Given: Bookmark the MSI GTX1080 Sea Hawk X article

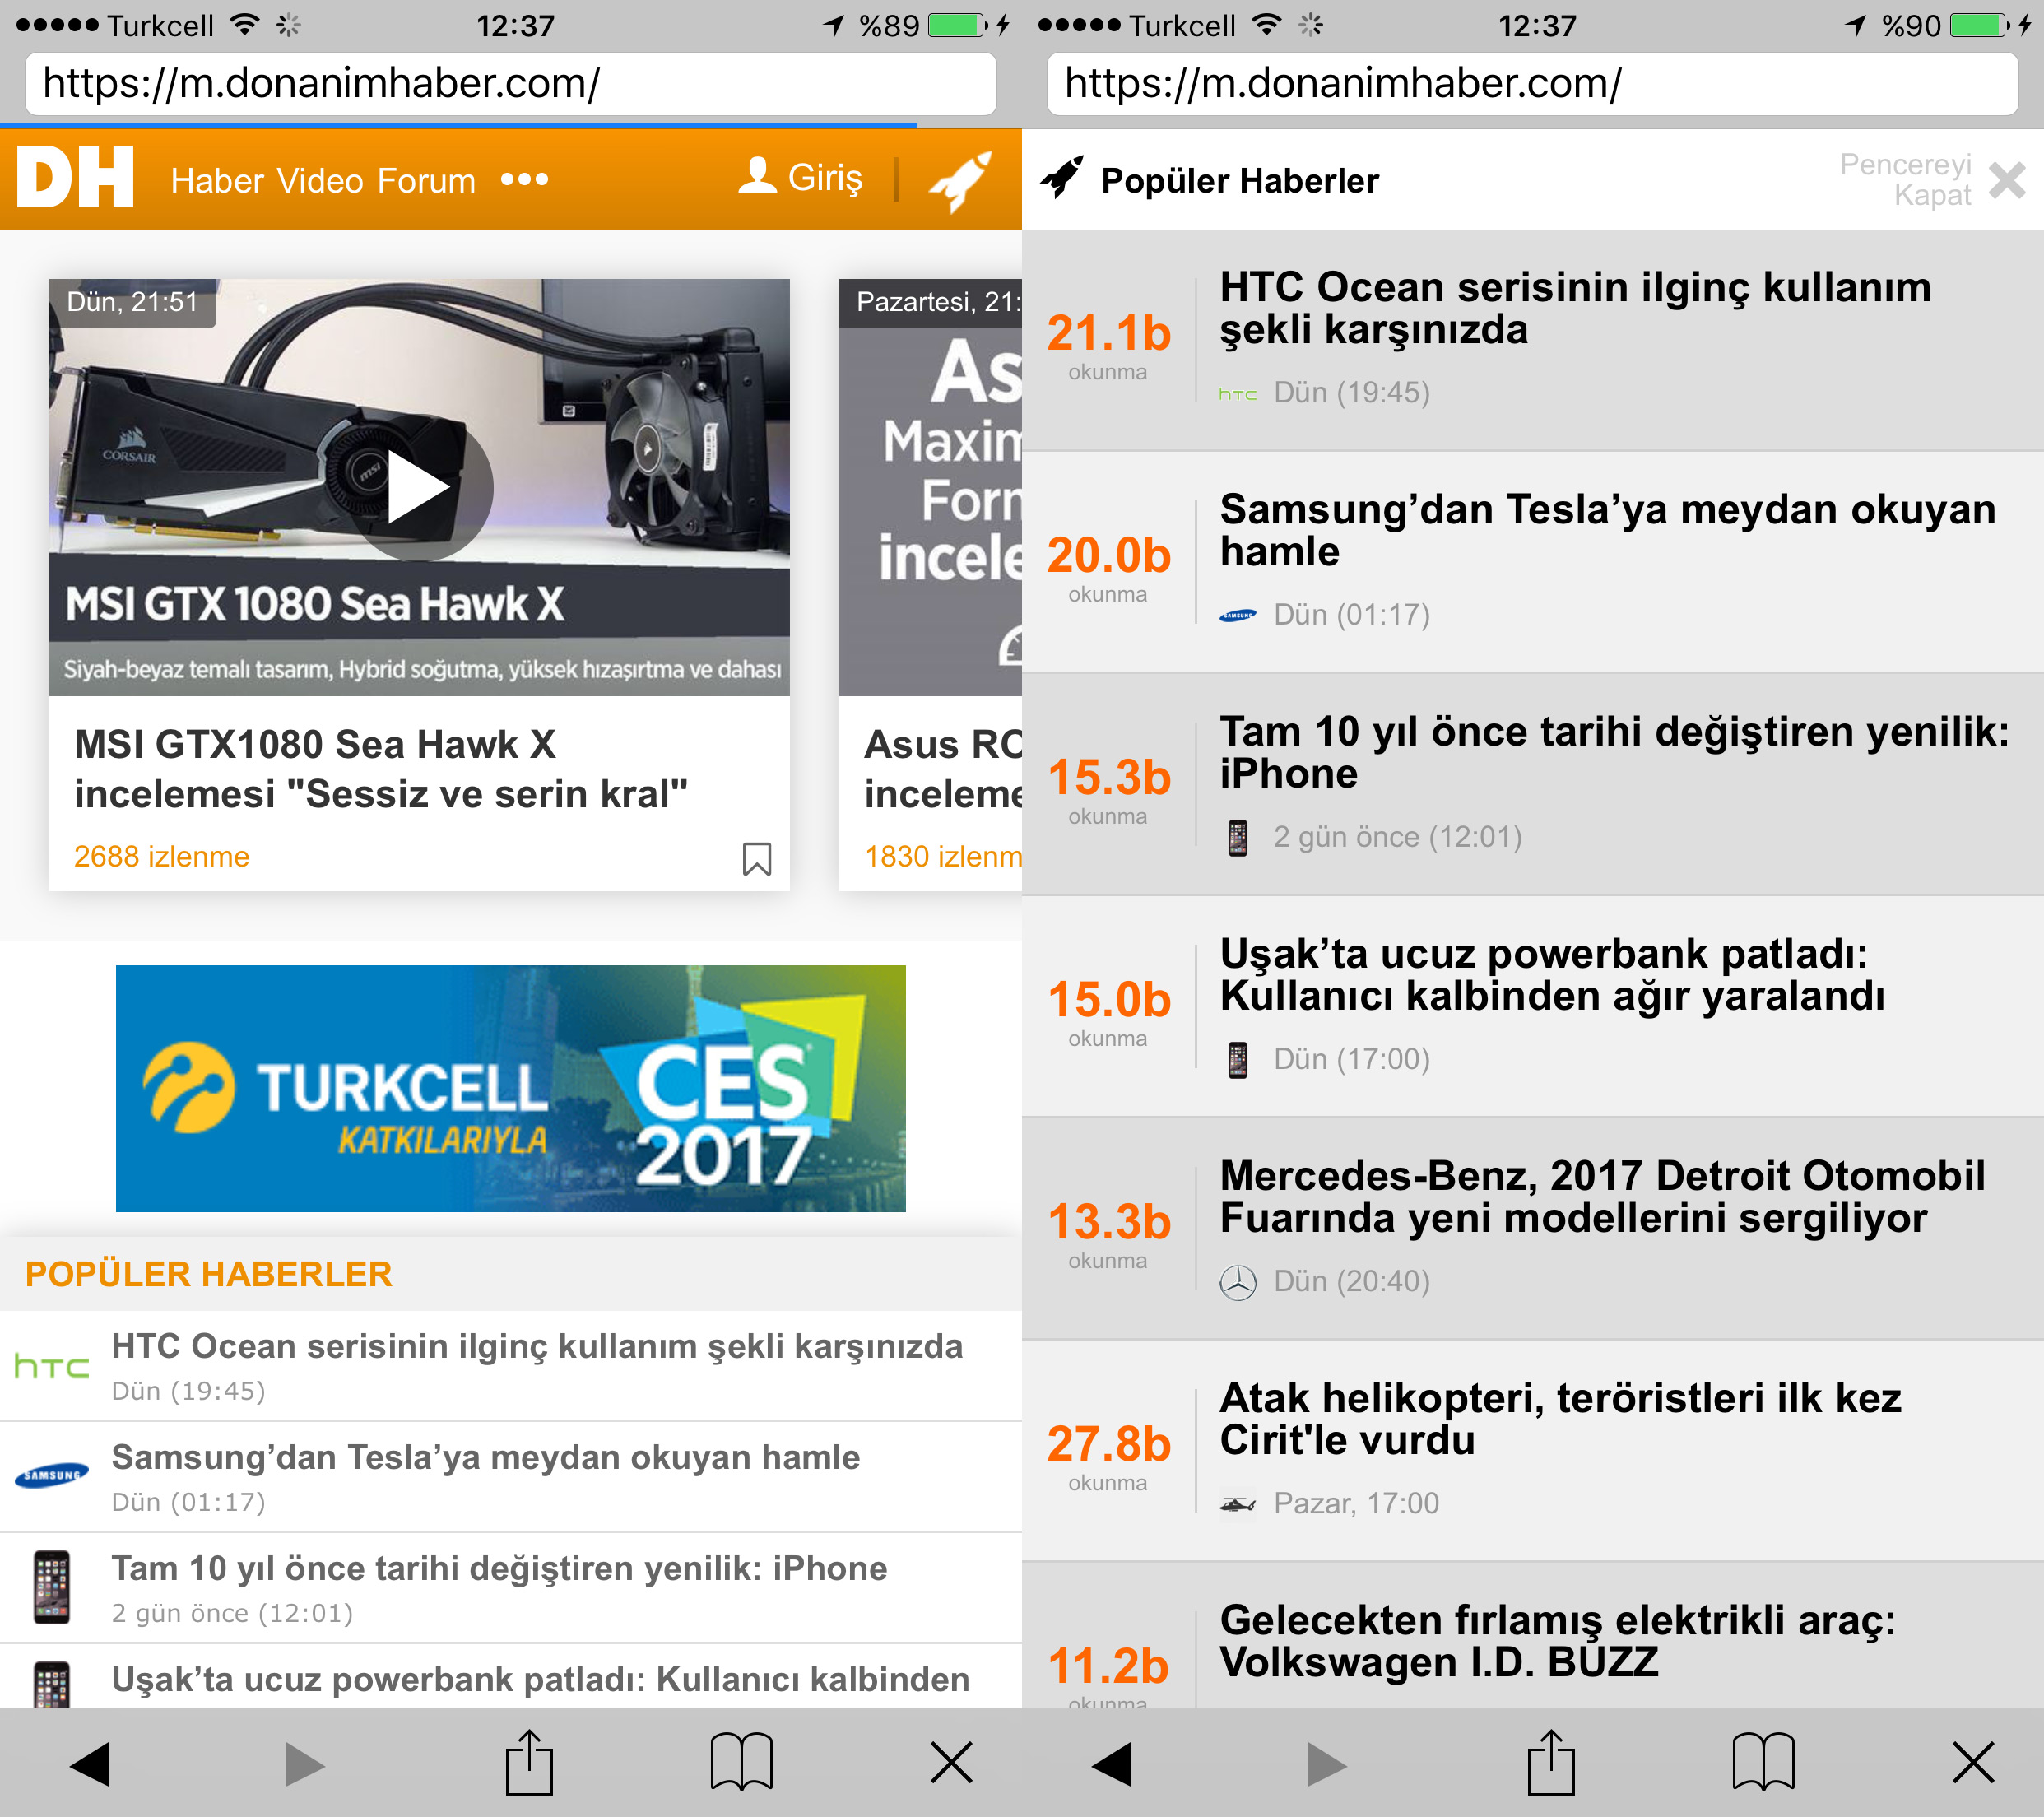Looking at the screenshot, I should point(757,858).
